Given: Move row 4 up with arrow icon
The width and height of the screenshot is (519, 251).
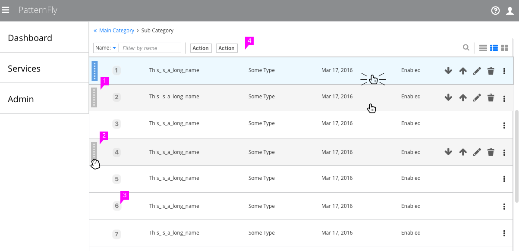Looking at the screenshot, I should tap(463, 152).
